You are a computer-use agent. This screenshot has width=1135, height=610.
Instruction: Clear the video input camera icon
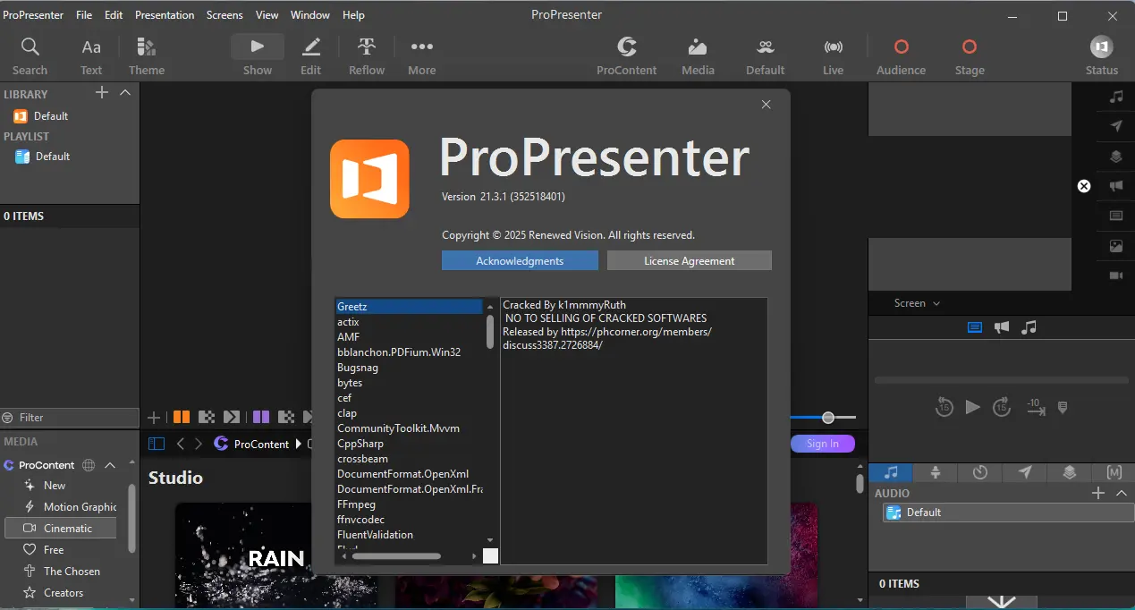(1115, 275)
